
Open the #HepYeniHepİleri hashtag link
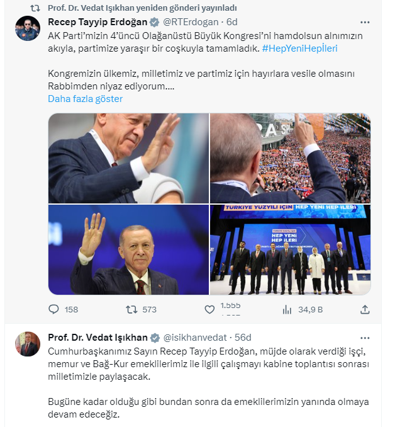pyautogui.click(x=300, y=48)
